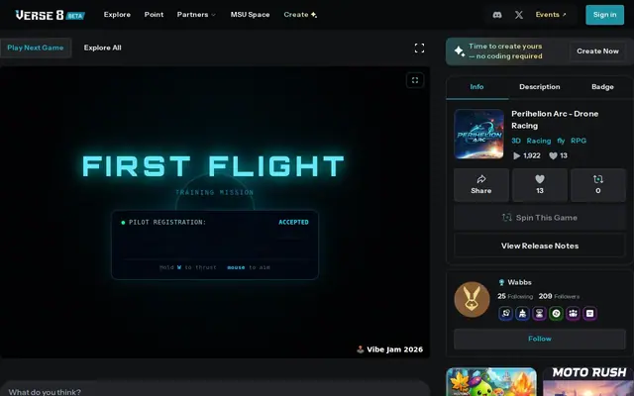Click the green circular badge under Wabbs
Screen dimensions: 634x396
556,313
